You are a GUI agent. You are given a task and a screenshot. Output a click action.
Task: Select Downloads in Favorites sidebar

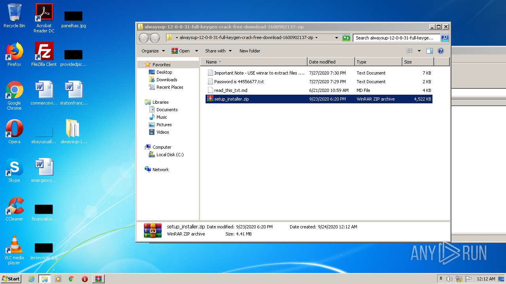(166, 80)
